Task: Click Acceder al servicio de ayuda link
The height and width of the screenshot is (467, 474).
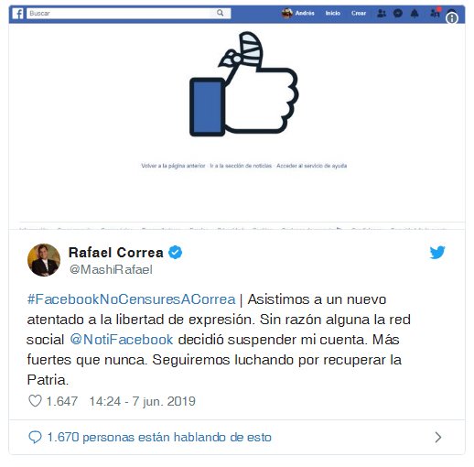Action: 311,166
